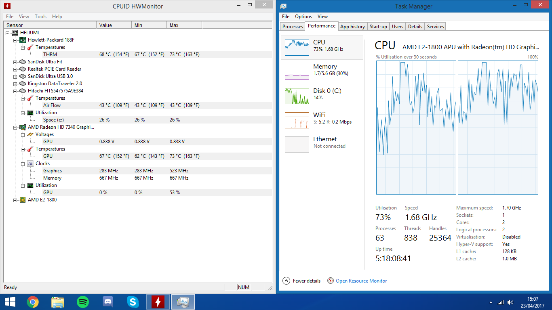This screenshot has width=552, height=310.
Task: Click the volume speaker icon in the system tray
Action: (511, 302)
